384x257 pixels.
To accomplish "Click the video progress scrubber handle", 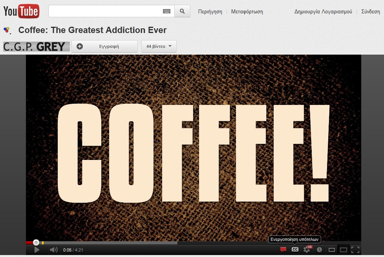I will [36, 242].
